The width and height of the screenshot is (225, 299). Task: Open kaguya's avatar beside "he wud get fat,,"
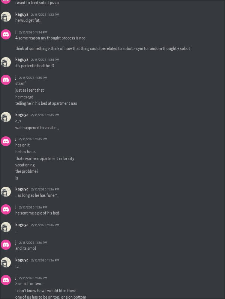pos(6,17)
